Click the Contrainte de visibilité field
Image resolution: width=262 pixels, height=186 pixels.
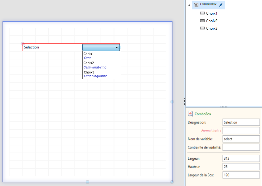[x=241, y=147]
